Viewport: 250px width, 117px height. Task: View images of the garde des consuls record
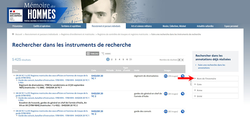click(166, 111)
